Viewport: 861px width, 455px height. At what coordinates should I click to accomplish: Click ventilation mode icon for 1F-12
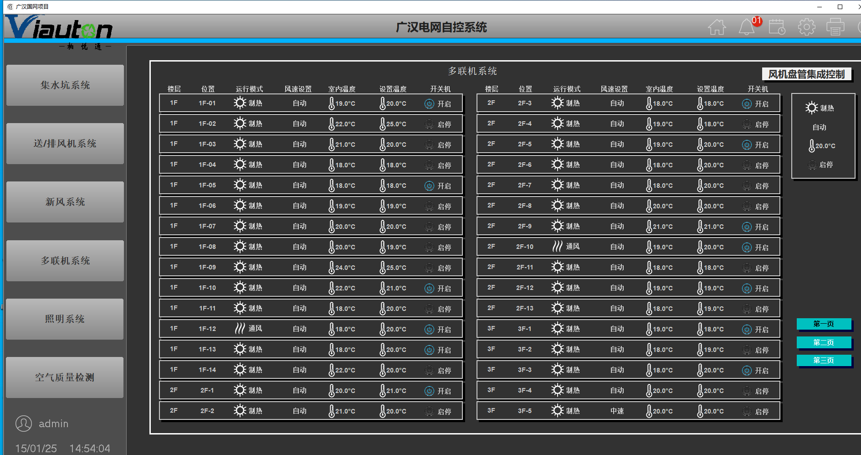pyautogui.click(x=240, y=329)
